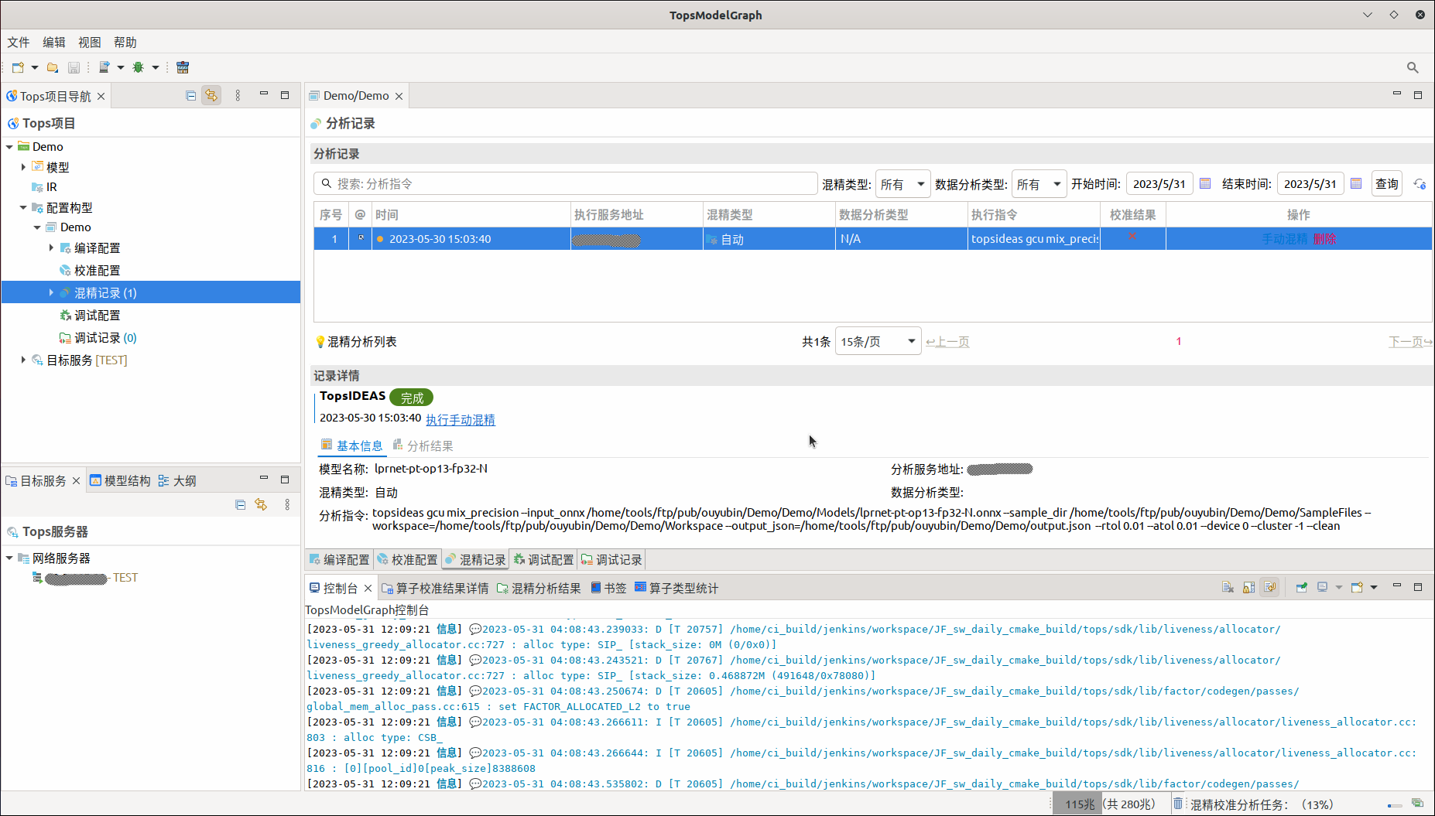Open the 结束时间 calendar picker icon
1435x816 pixels.
click(1356, 183)
